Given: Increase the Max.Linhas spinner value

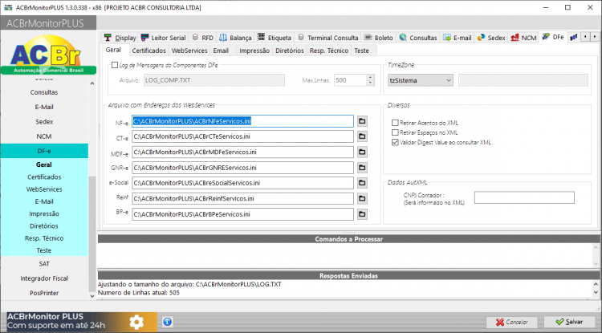Looking at the screenshot, I should pyautogui.click(x=370, y=78).
